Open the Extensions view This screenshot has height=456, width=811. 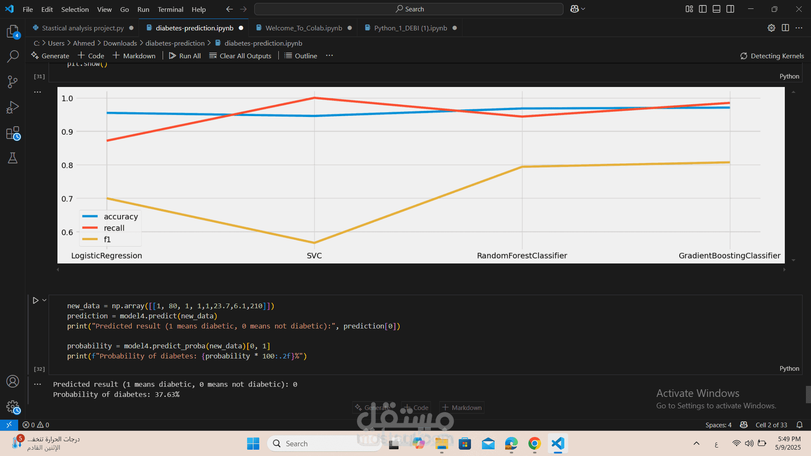click(x=13, y=133)
